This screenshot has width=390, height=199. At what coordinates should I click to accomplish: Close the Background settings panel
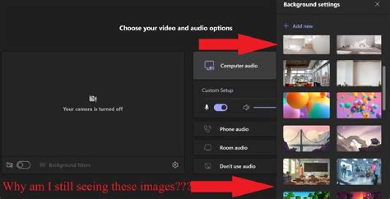378,4
